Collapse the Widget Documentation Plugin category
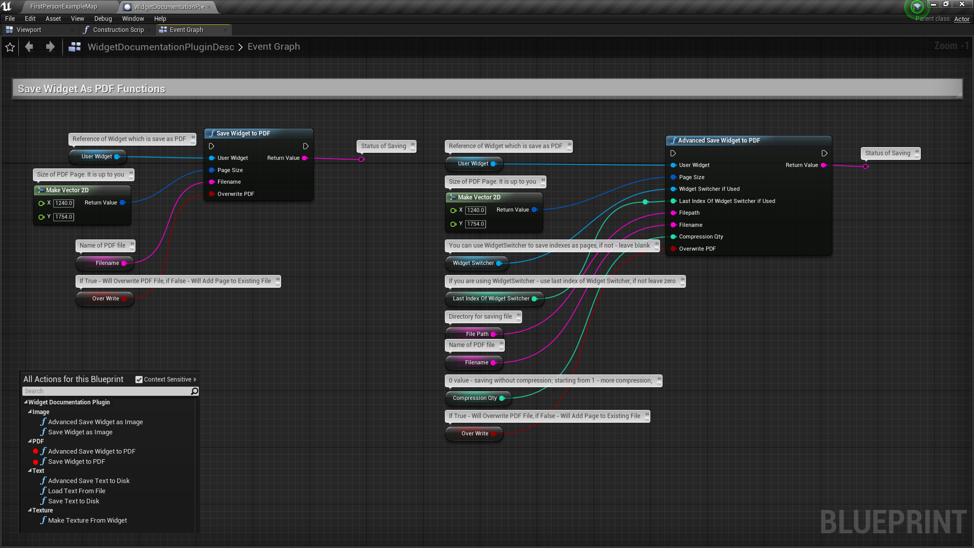Image resolution: width=974 pixels, height=548 pixels. coord(26,402)
